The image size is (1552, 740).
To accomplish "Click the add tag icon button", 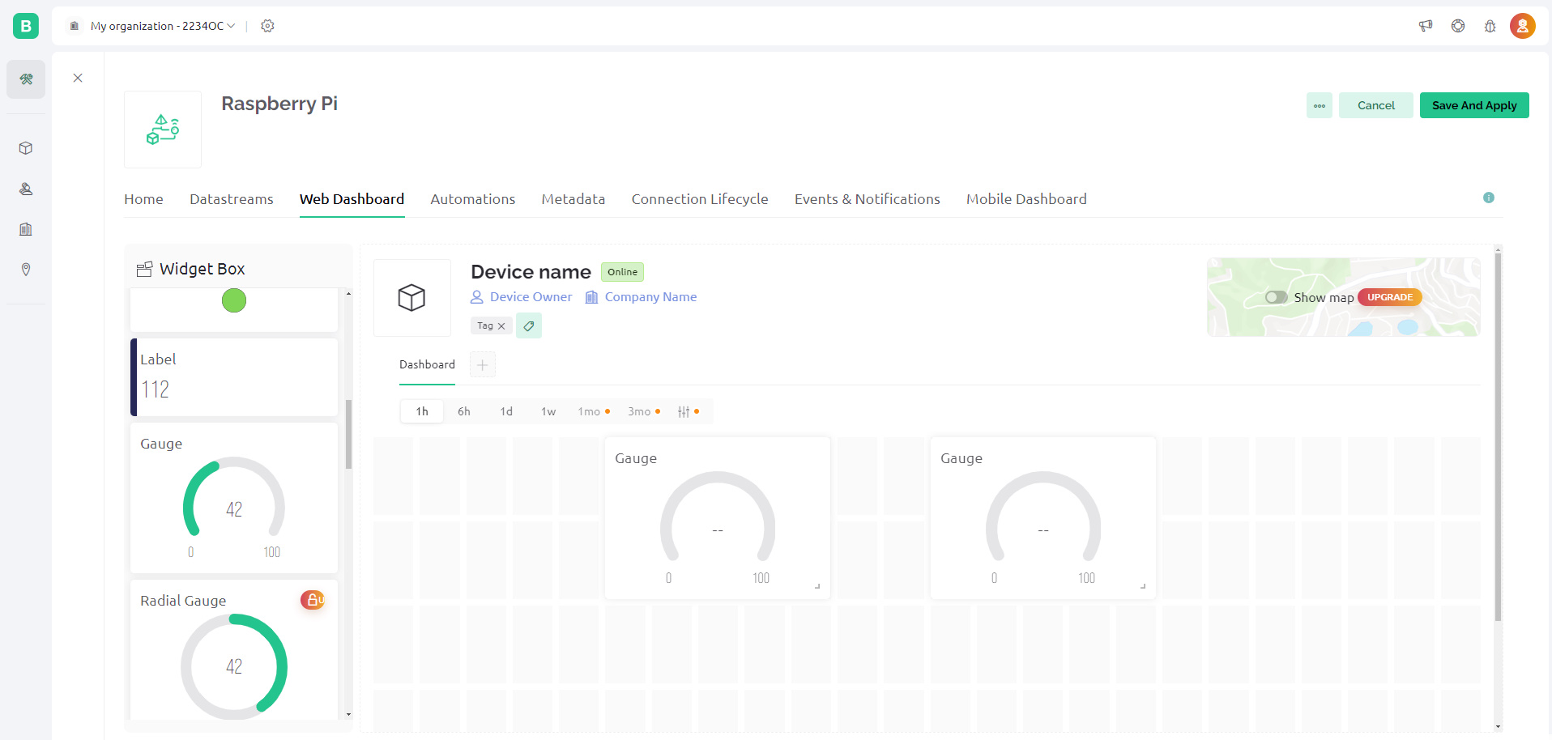I will coord(529,325).
